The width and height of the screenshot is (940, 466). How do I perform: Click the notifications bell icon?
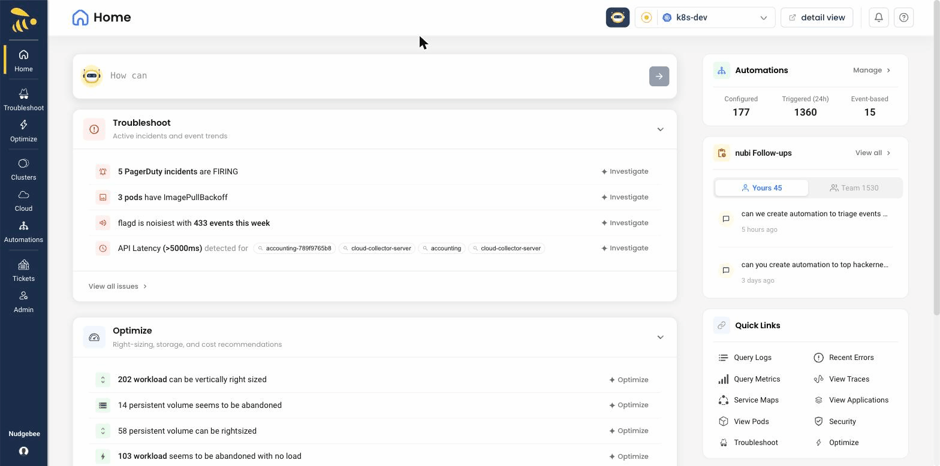(878, 17)
